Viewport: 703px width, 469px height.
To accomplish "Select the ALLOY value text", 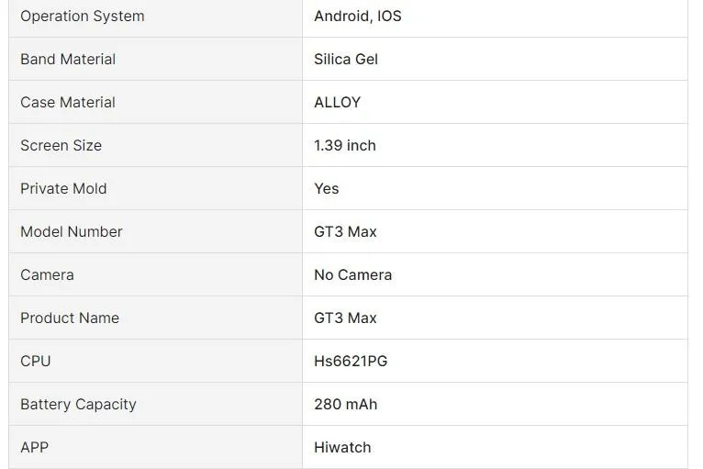I will 337,103.
